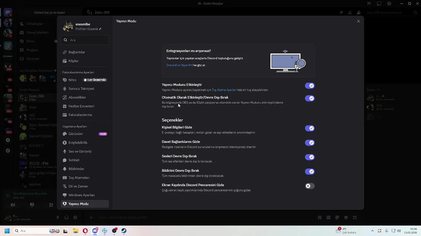Toggle Bildirimi Devre Dışı Bırak switch
Image resolution: width=421 pixels, height=236 pixels.
(x=310, y=171)
